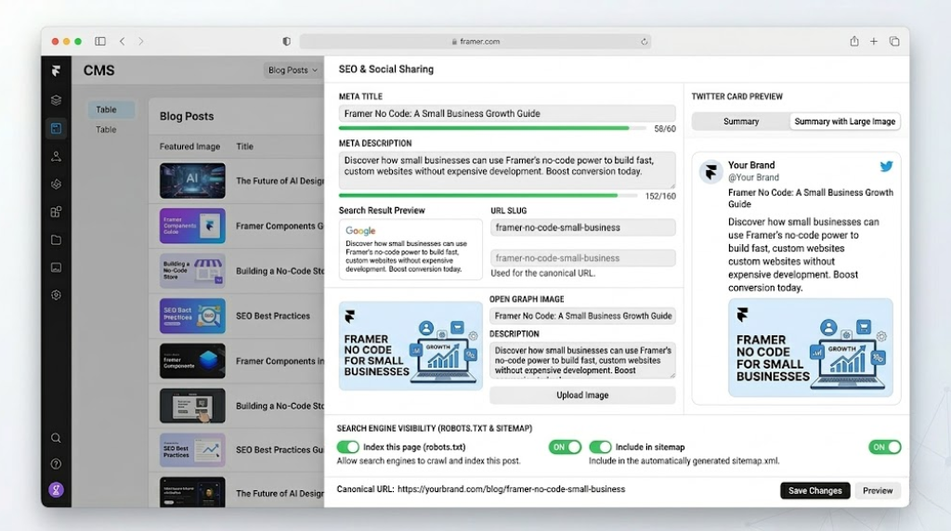The height and width of the screenshot is (531, 951).
Task: Click the Safari sidebar toggle button
Action: [100, 42]
